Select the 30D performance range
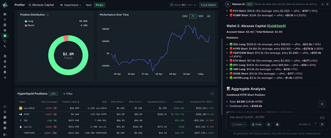Screen dimensions: 331x138 201,16
